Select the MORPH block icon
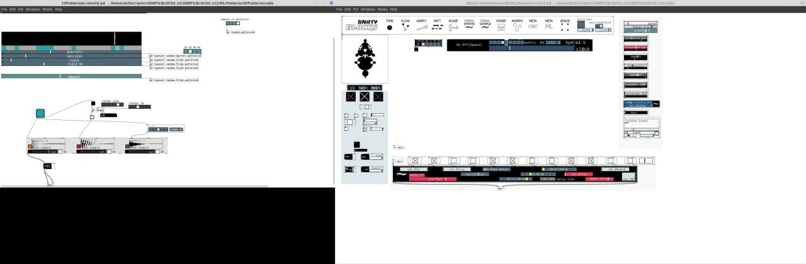 pyautogui.click(x=517, y=26)
